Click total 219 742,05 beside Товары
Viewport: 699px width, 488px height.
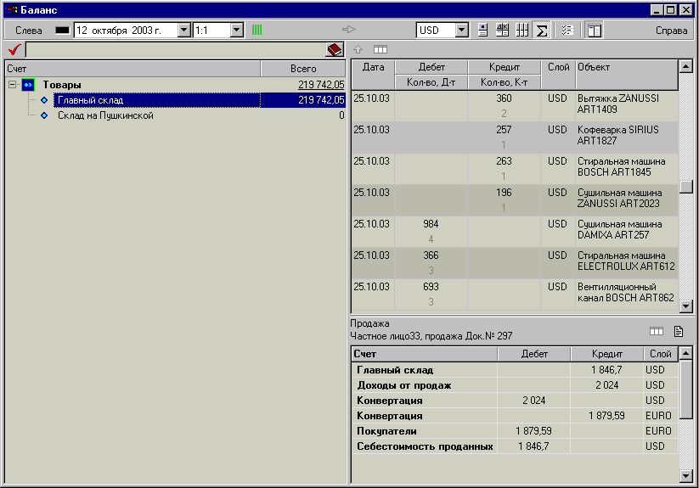[321, 85]
